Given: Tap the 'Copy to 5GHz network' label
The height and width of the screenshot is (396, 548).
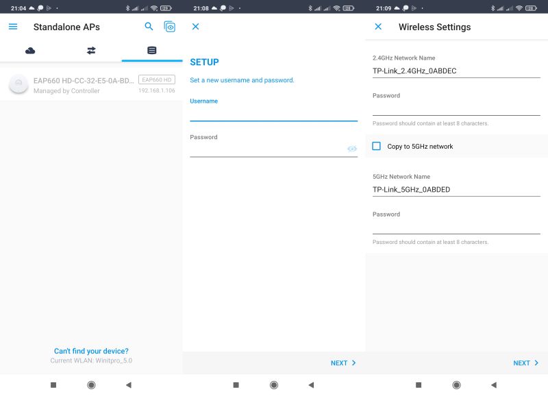Looking at the screenshot, I should point(420,147).
